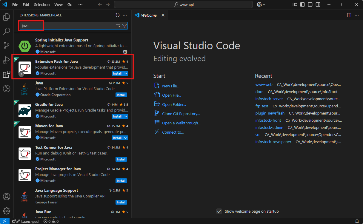Open notifications bell in status bar
The height and width of the screenshot is (224, 363).
point(357,221)
